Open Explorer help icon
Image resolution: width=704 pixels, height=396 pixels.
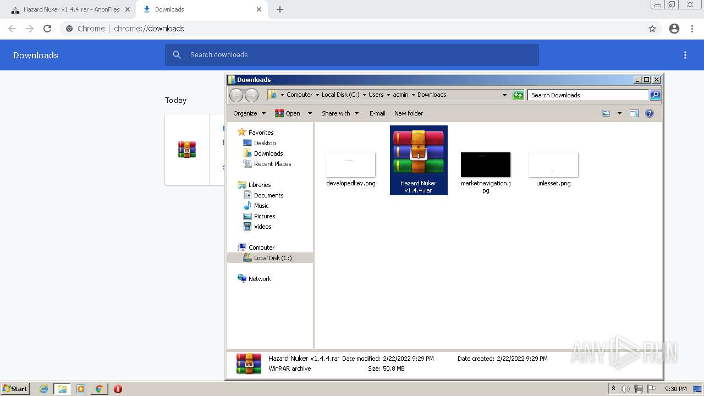650,113
